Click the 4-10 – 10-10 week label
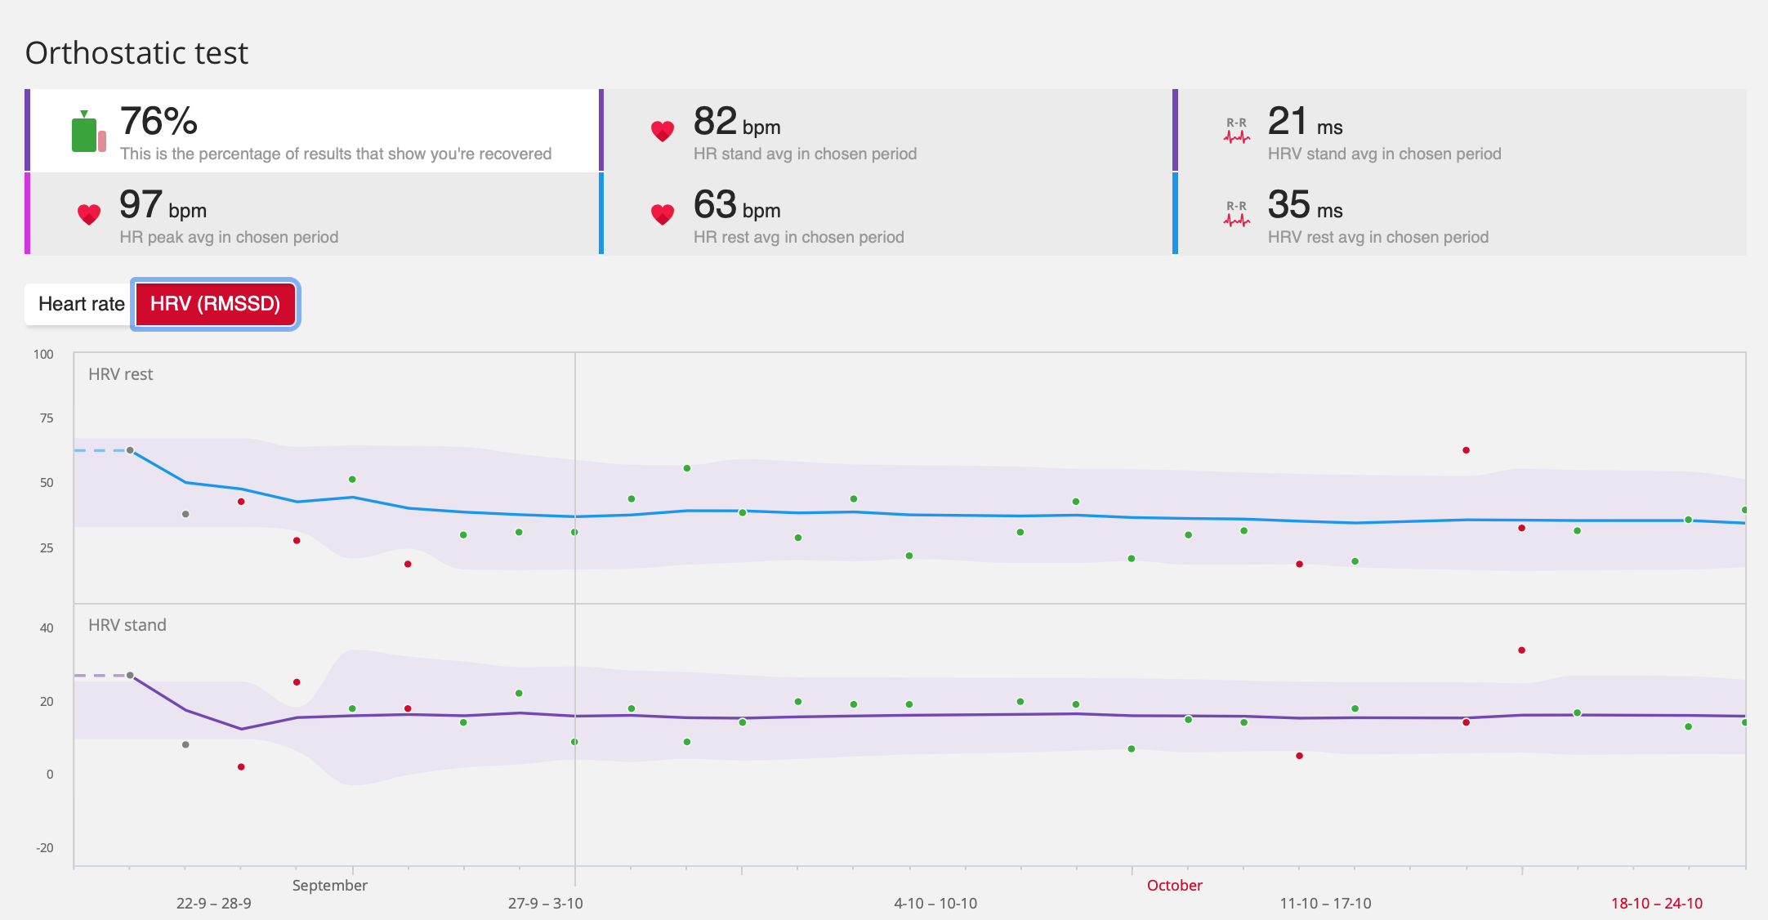This screenshot has height=920, width=1768. pyautogui.click(x=935, y=903)
